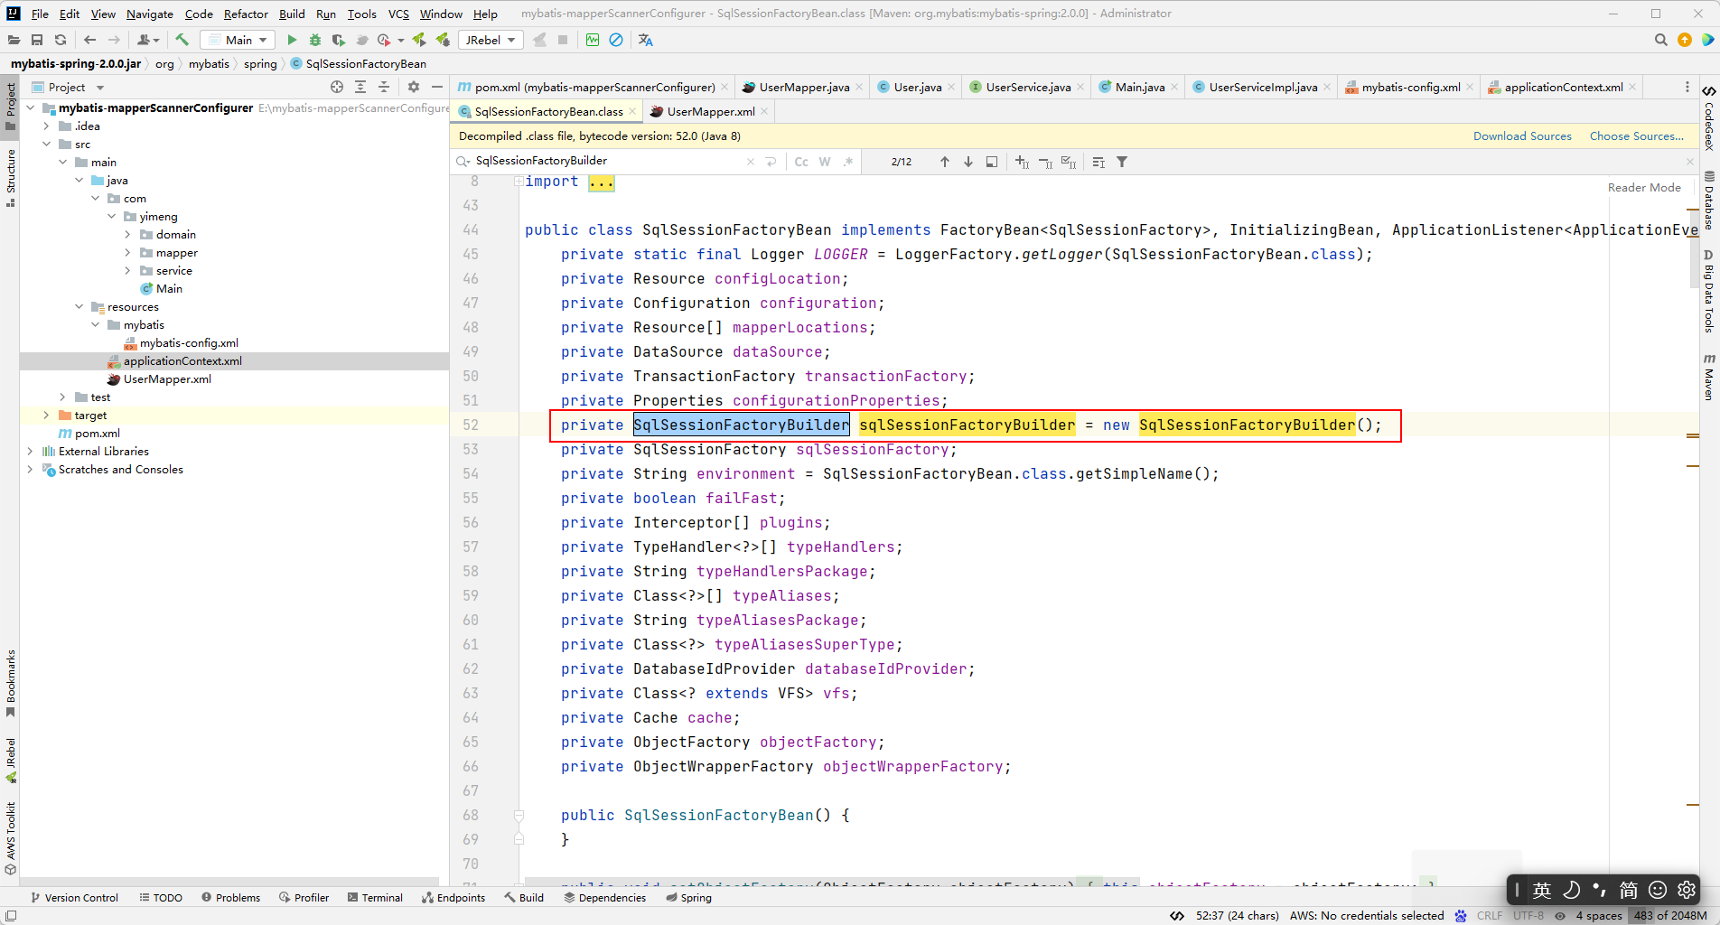
Task: Run the Main configuration
Action: [292, 40]
